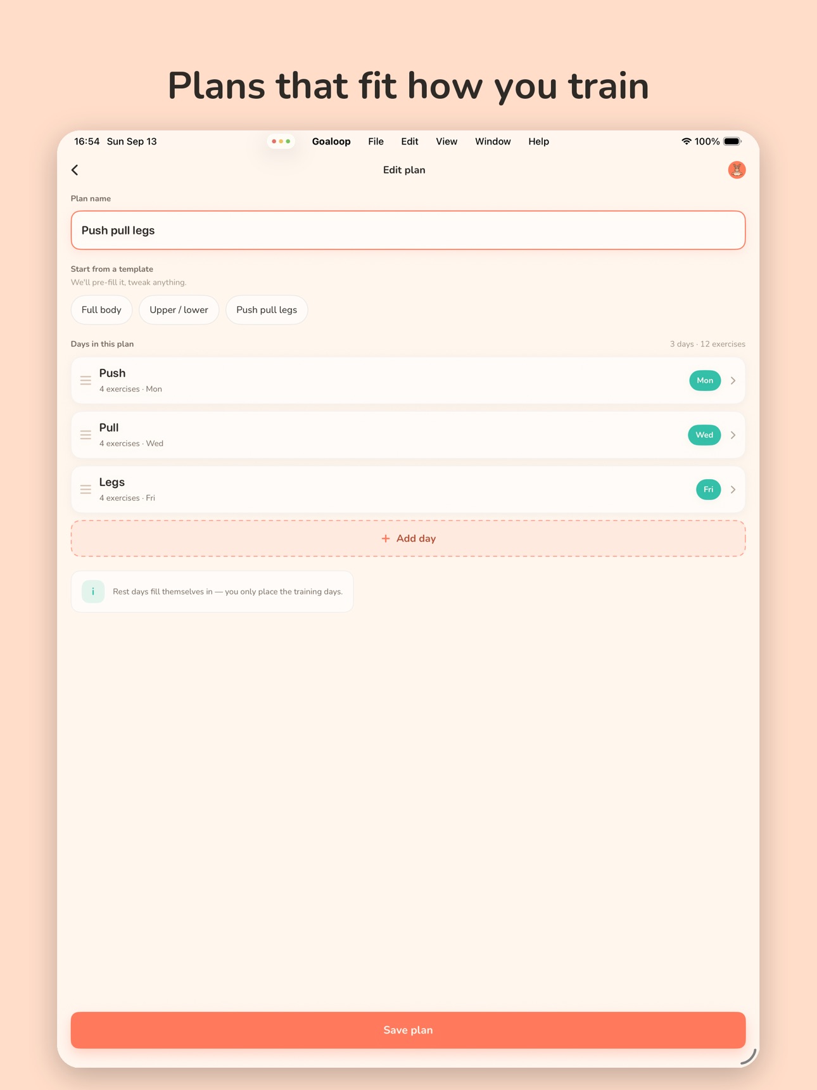Open the Help menu
Image resolution: width=817 pixels, height=1090 pixels.
[538, 141]
